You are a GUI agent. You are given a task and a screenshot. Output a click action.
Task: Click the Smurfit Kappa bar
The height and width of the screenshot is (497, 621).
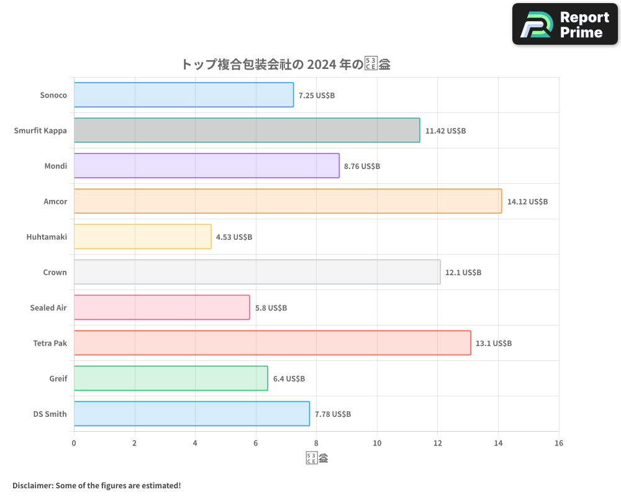pyautogui.click(x=247, y=130)
